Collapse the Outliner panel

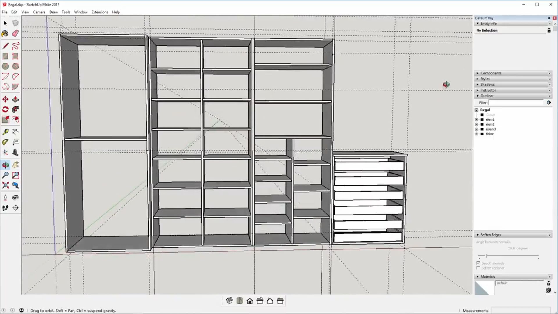487,96
